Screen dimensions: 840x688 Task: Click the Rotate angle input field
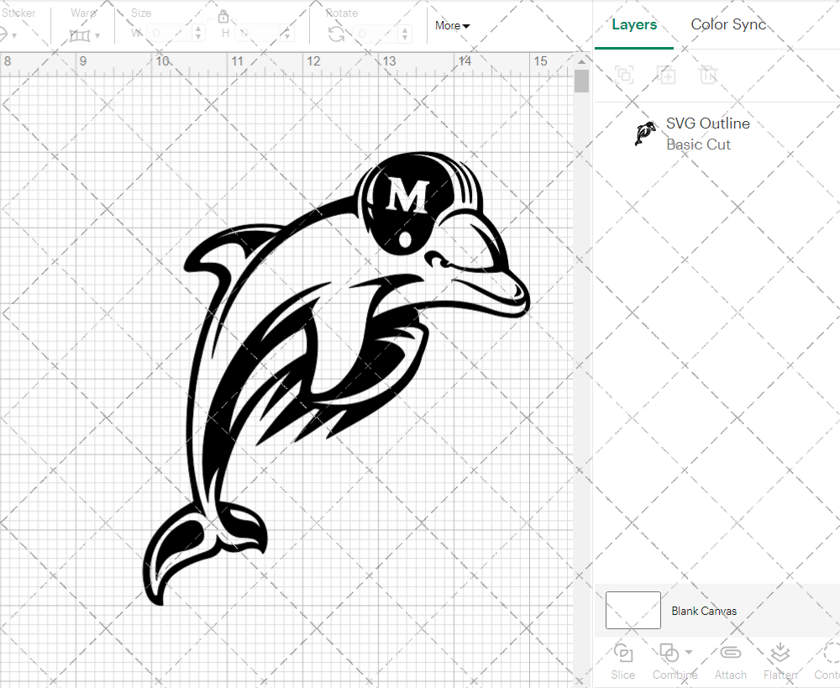[x=375, y=34]
